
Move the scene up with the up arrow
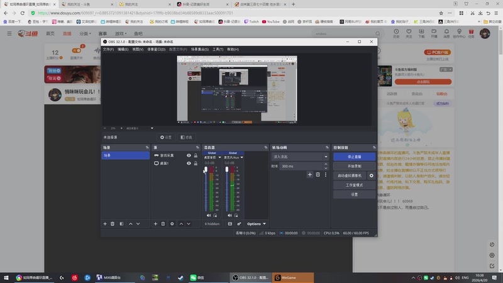[x=131, y=224]
